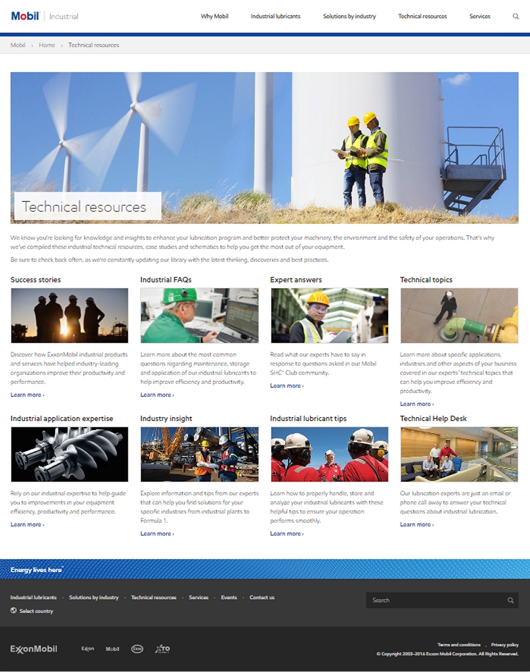Image resolution: width=530 pixels, height=672 pixels.
Task: Open the Privacy policy link
Action: [505, 645]
